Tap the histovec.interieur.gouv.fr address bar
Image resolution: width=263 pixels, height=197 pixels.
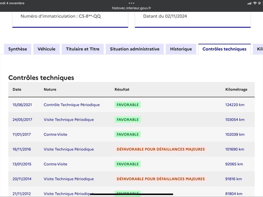(x=131, y=8)
